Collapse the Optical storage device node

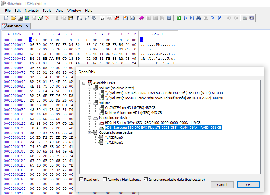90,133
